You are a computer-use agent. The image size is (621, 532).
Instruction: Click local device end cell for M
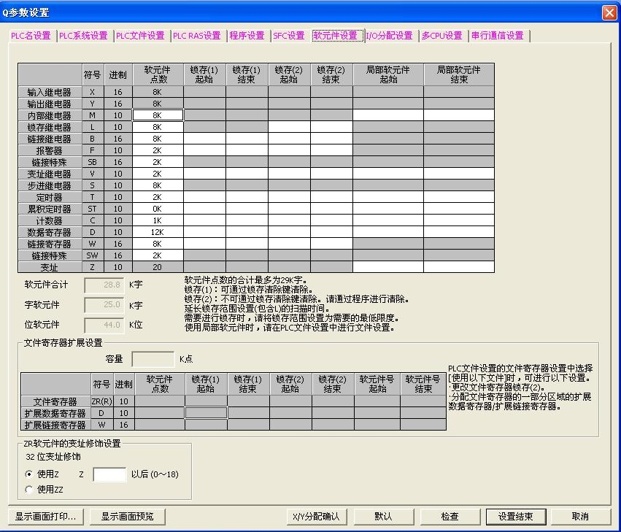(x=459, y=115)
